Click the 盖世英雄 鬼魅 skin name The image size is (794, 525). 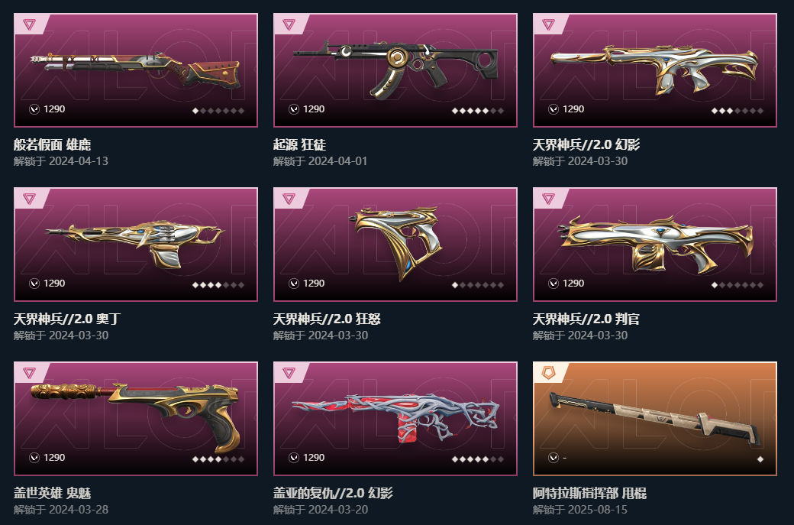click(x=52, y=493)
